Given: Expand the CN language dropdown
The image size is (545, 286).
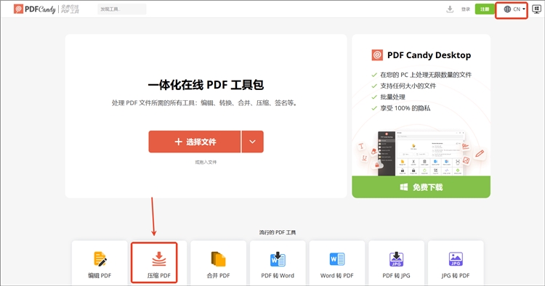Looking at the screenshot, I should [520, 9].
